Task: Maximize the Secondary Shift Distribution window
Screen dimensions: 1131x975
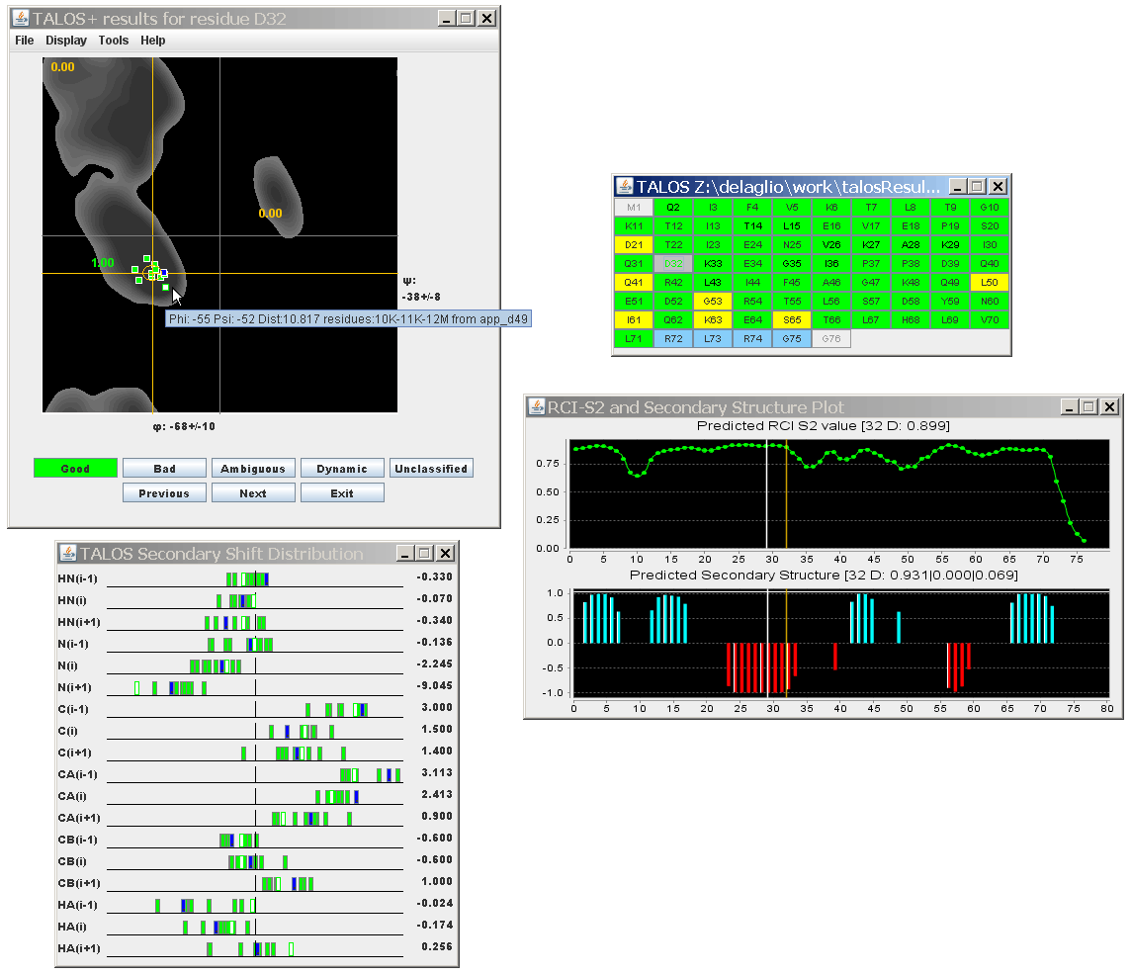Action: click(x=425, y=554)
